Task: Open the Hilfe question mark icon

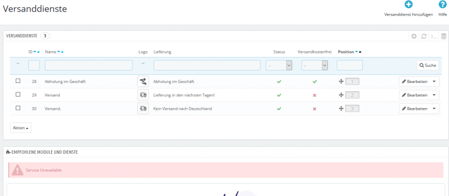Action: coord(443,4)
